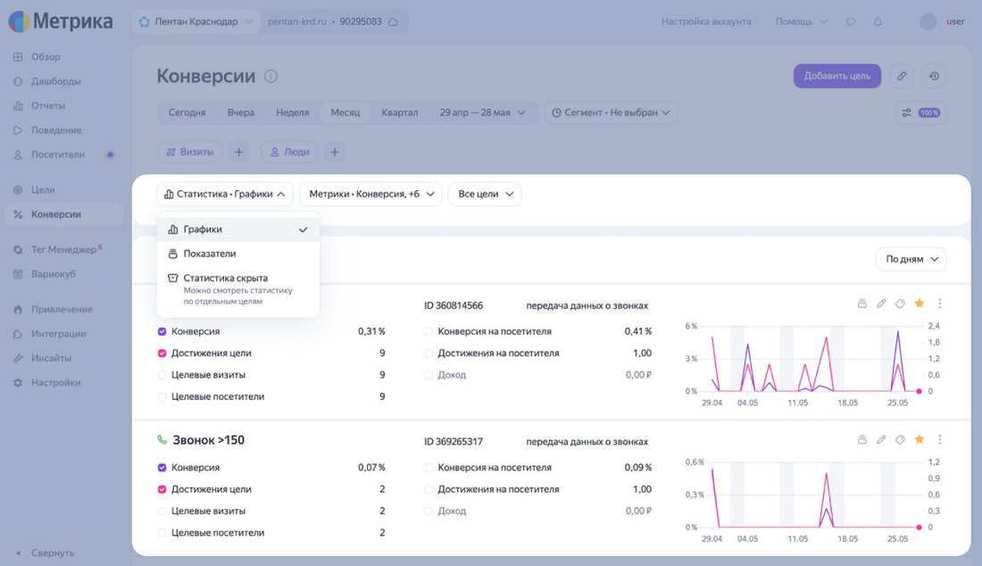Toggle the favorite star for Звонок >150 goal
Viewport: 982px width, 566px height.
pyautogui.click(x=920, y=439)
